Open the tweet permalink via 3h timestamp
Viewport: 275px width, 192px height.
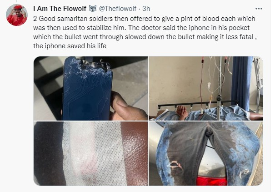pyautogui.click(x=146, y=9)
